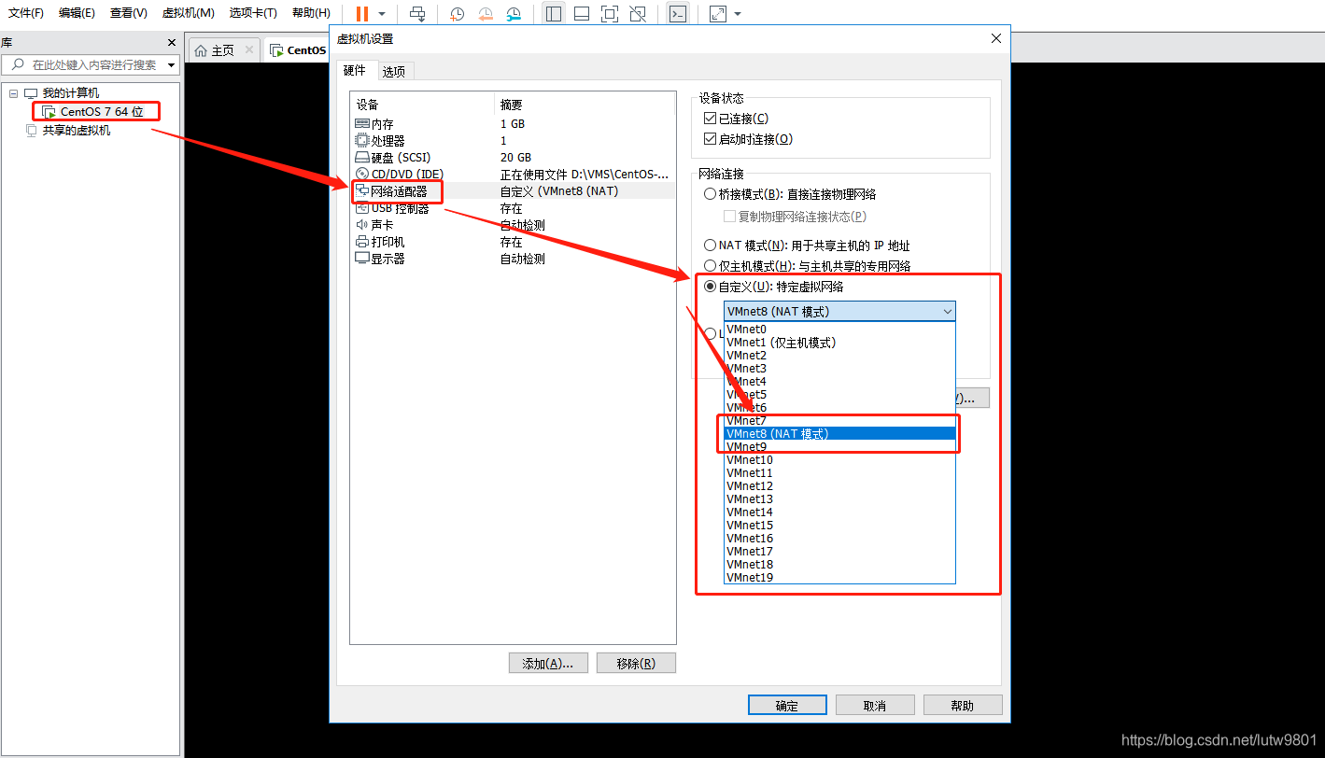
Task: Open the 帮助(H) menu
Action: [x=311, y=13]
